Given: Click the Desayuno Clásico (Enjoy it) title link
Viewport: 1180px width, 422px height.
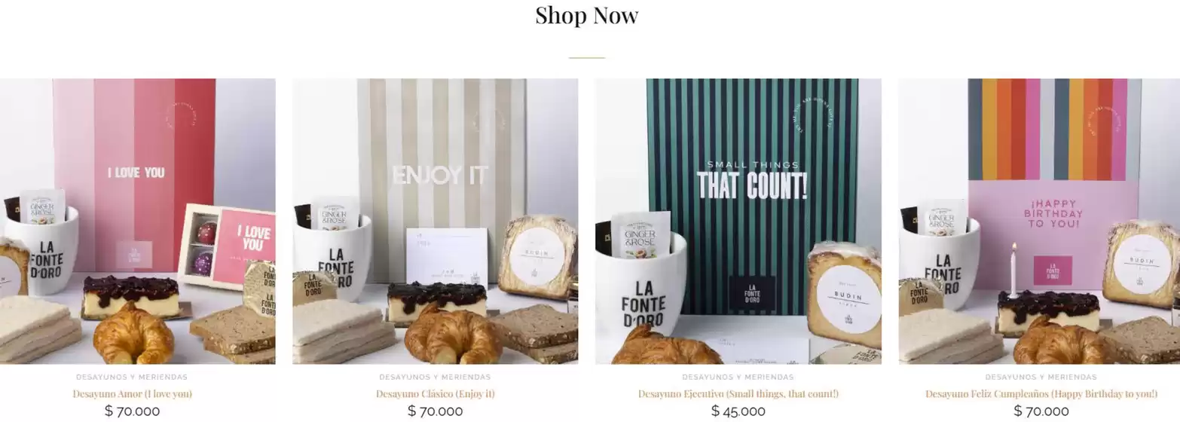Looking at the screenshot, I should pos(436,394).
